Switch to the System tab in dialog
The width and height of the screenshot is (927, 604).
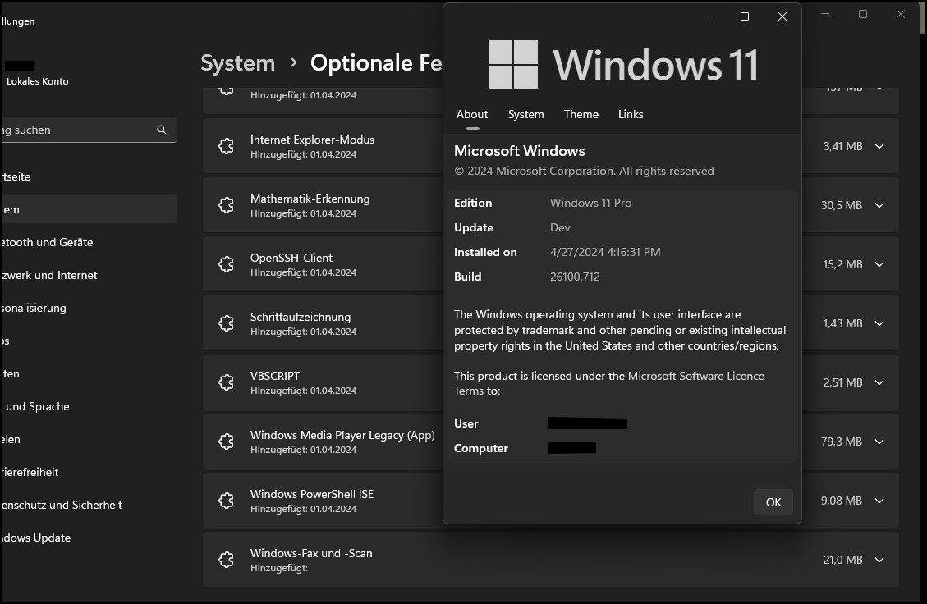click(525, 115)
